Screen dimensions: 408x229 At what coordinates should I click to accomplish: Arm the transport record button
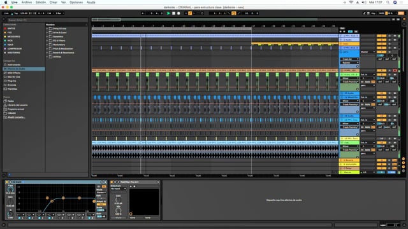tap(178, 13)
